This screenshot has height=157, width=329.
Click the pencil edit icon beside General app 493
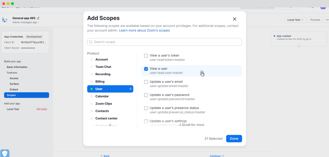[38, 18]
